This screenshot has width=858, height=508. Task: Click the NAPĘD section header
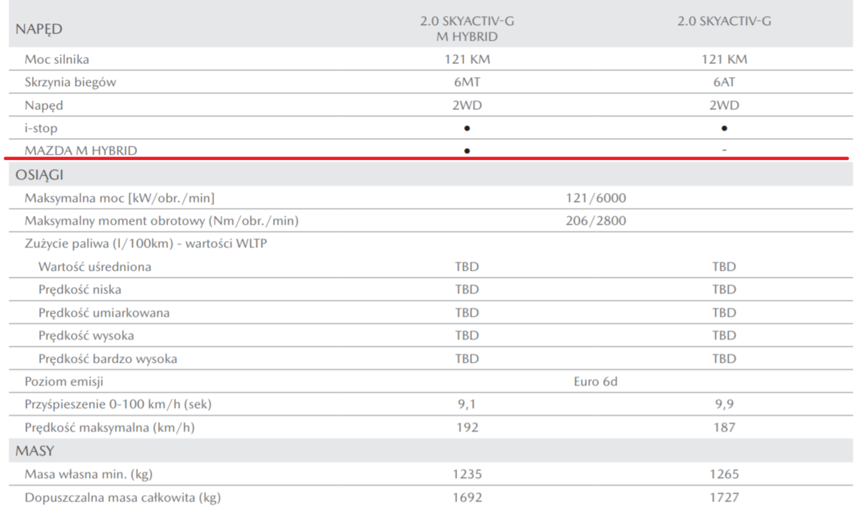tap(39, 29)
